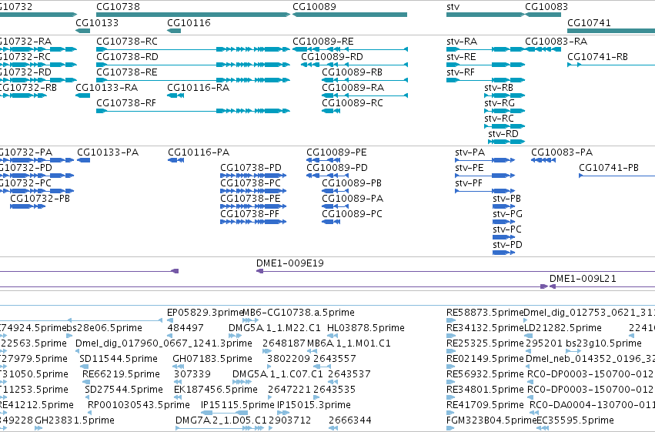Click protein stv-PC
Image resolution: width=655 pixels, height=432 pixels.
[x=504, y=238]
